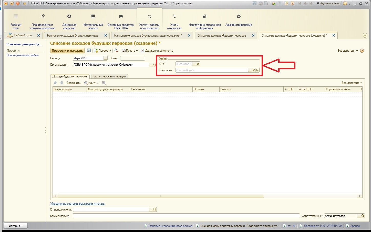371x232 pixels.
Task: Open Контрагент lookup magnifier
Action: tap(257, 70)
